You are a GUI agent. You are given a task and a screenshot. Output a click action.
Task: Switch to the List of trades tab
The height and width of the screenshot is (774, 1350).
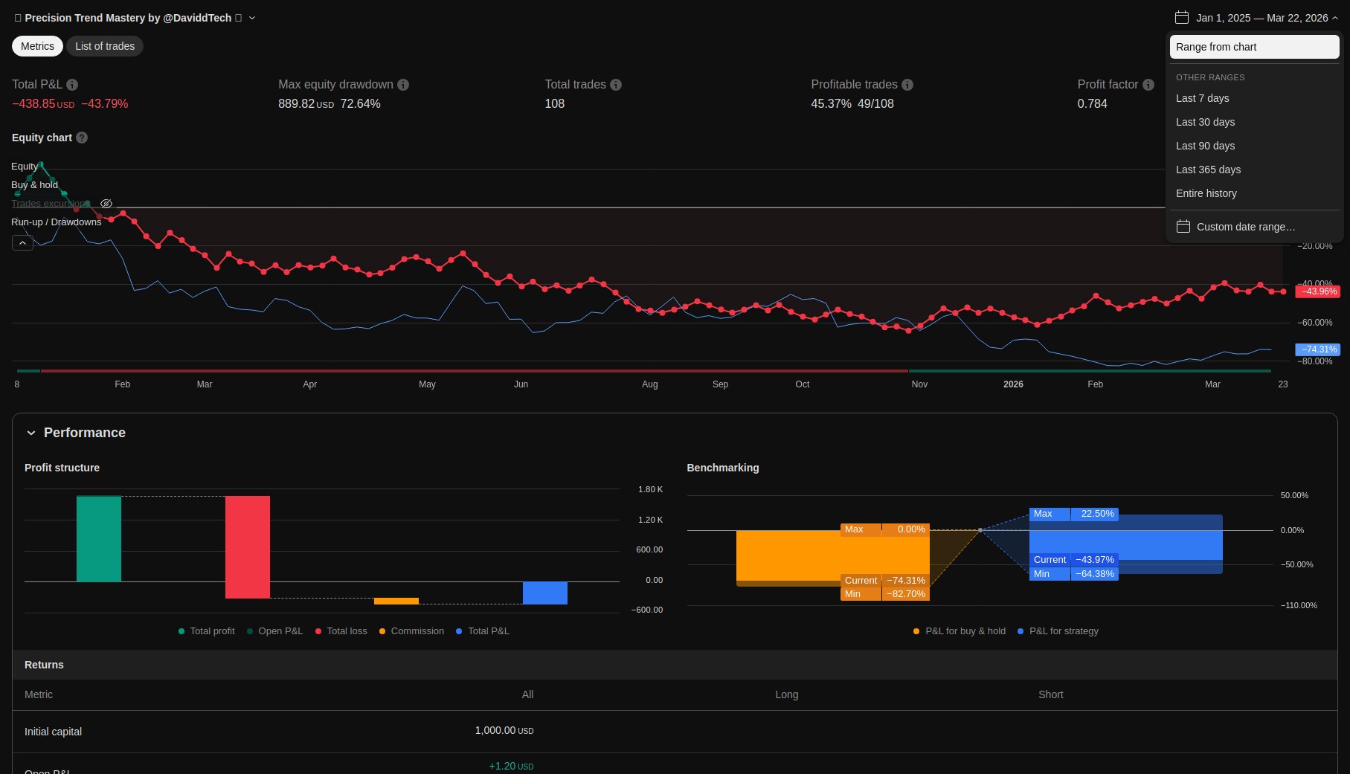click(105, 46)
